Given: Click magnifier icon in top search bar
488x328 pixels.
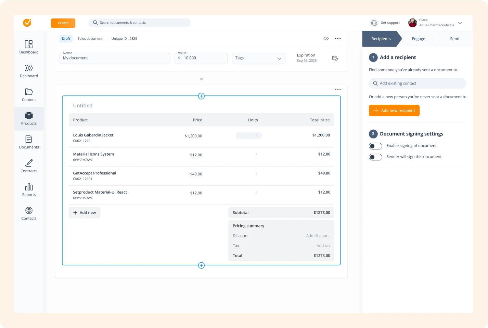Looking at the screenshot, I should pyautogui.click(x=95, y=23).
